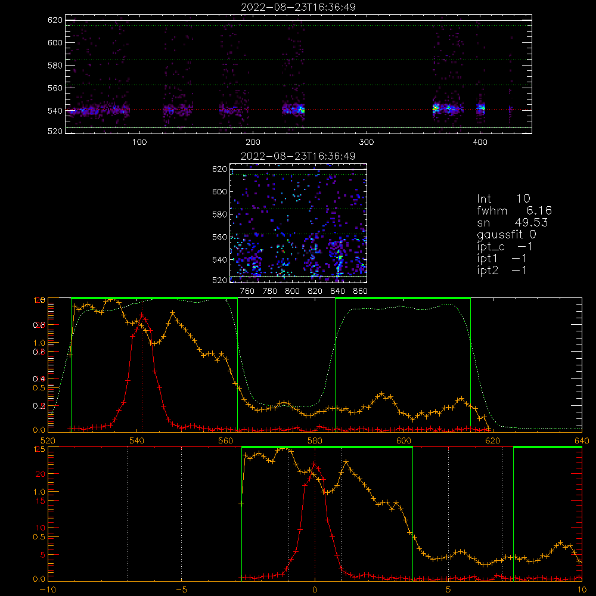Click x-axis label 800 under the middle image
The height and width of the screenshot is (596, 596).
tap(292, 291)
